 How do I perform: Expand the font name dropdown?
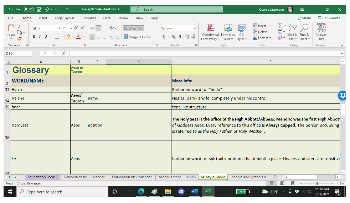coord(59,28)
